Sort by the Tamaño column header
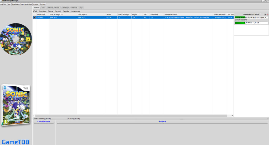Image resolution: width=269 pixels, height=145 pixels. tap(111, 15)
